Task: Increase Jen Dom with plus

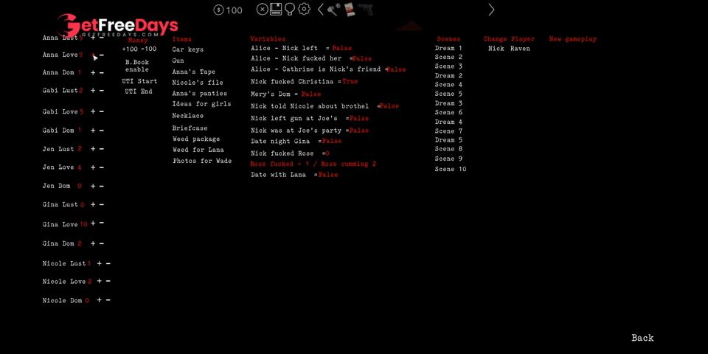Action: 93,186
